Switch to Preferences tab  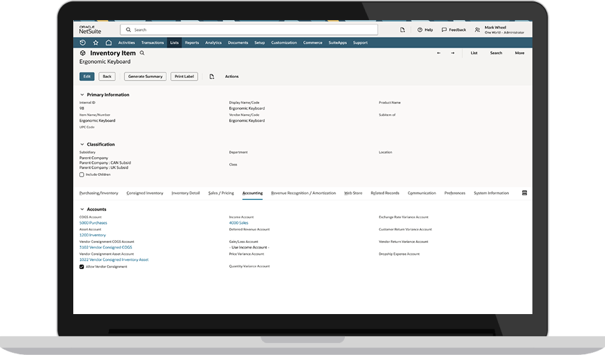(455, 193)
